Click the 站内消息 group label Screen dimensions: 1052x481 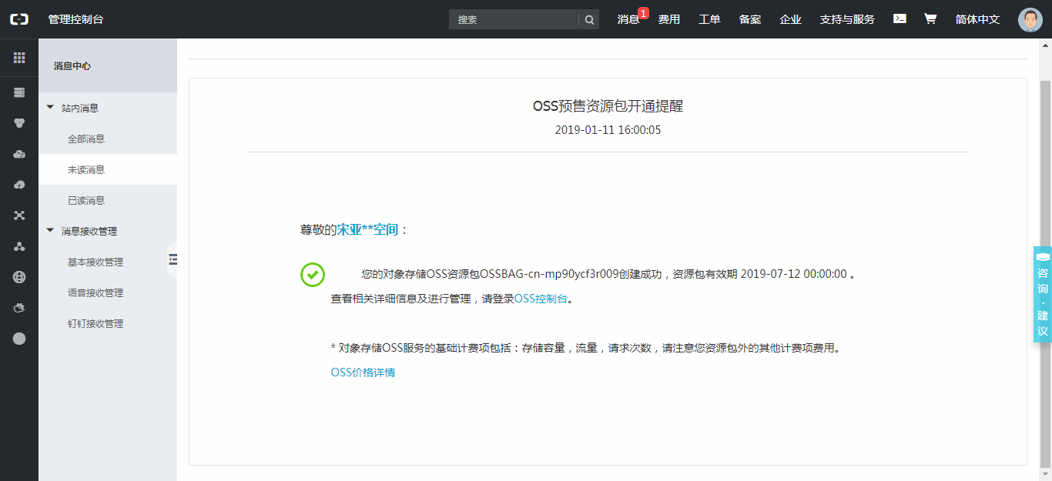(x=80, y=108)
